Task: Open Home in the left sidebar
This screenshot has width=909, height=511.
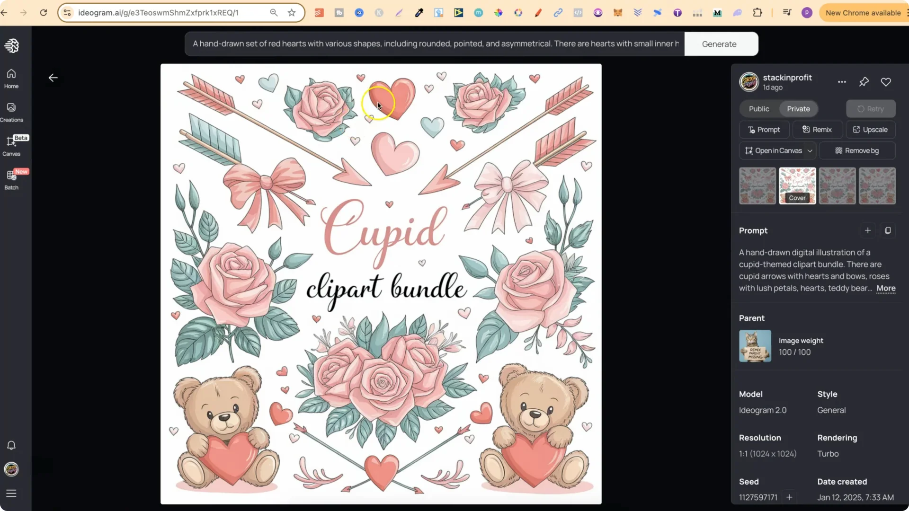Action: pyautogui.click(x=11, y=78)
